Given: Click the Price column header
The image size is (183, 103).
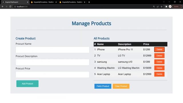Looking at the screenshot, I should pyautogui.click(x=146, y=44).
